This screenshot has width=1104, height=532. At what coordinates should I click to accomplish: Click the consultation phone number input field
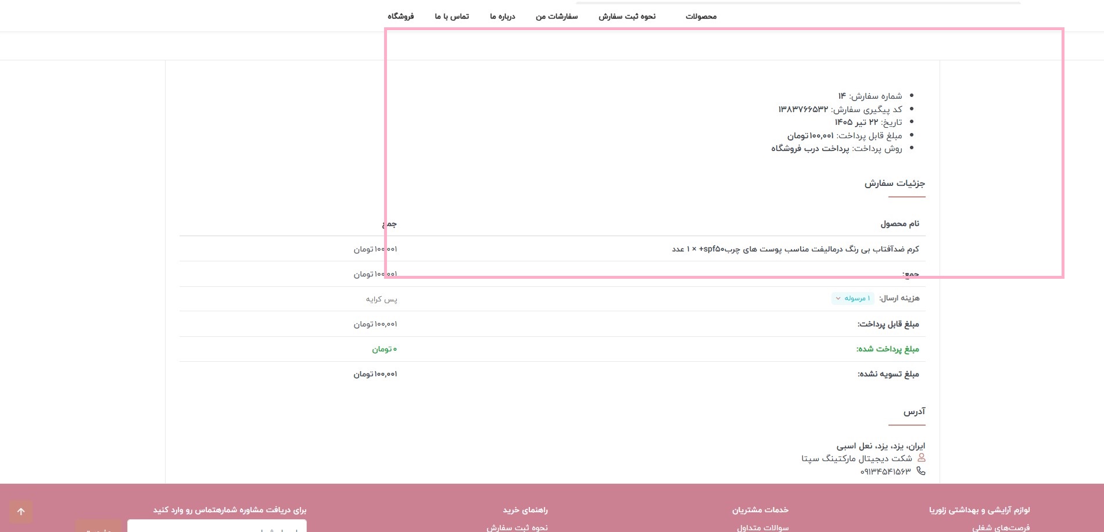(217, 526)
